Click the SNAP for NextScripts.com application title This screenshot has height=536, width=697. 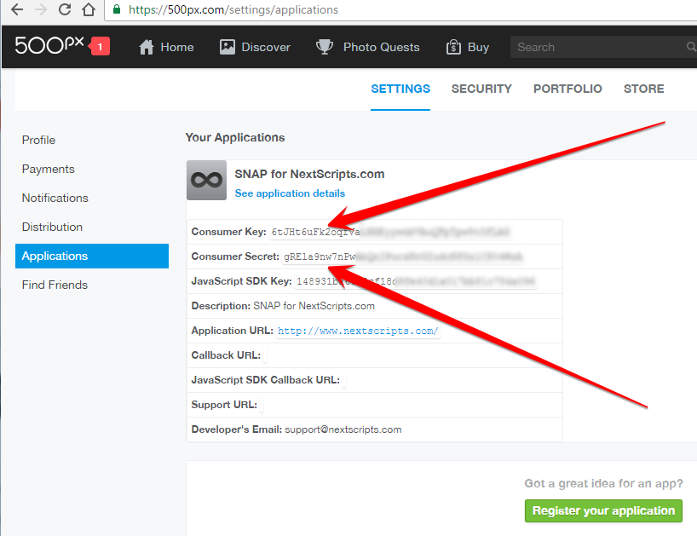(x=309, y=174)
